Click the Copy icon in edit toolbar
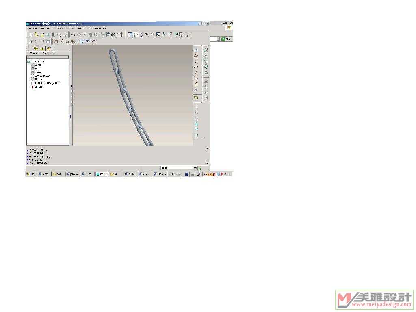 pyautogui.click(x=91, y=35)
